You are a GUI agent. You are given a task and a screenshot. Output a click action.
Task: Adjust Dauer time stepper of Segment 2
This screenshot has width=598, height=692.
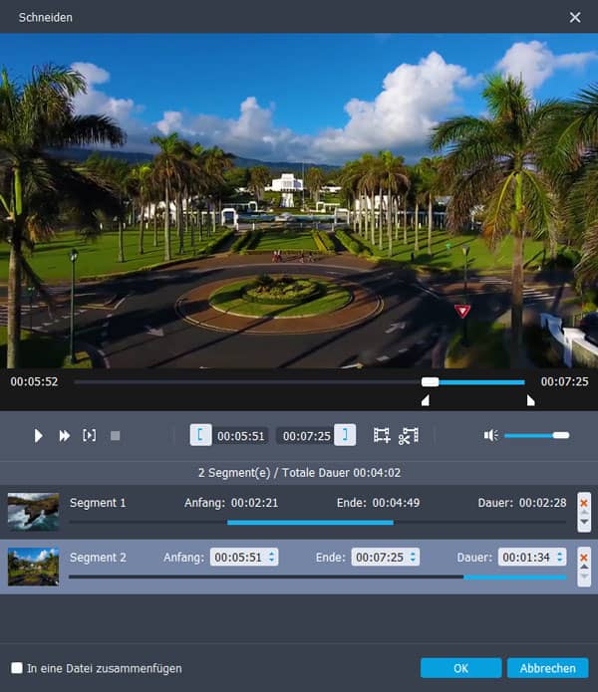pyautogui.click(x=560, y=558)
